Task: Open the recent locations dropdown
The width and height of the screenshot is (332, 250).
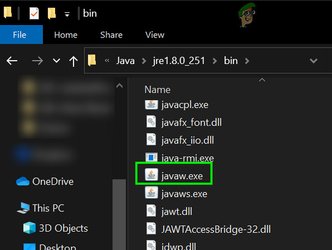Action: (x=56, y=61)
